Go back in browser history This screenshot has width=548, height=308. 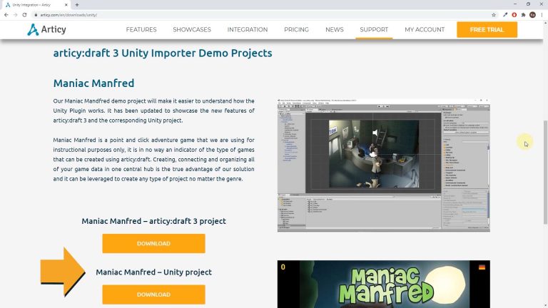coord(6,15)
